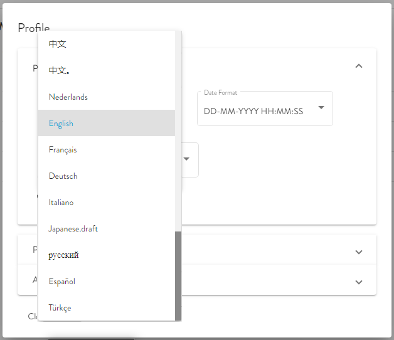Click the dark scrollbar thumb in language list
Image resolution: width=394 pixels, height=340 pixels.
[178, 275]
